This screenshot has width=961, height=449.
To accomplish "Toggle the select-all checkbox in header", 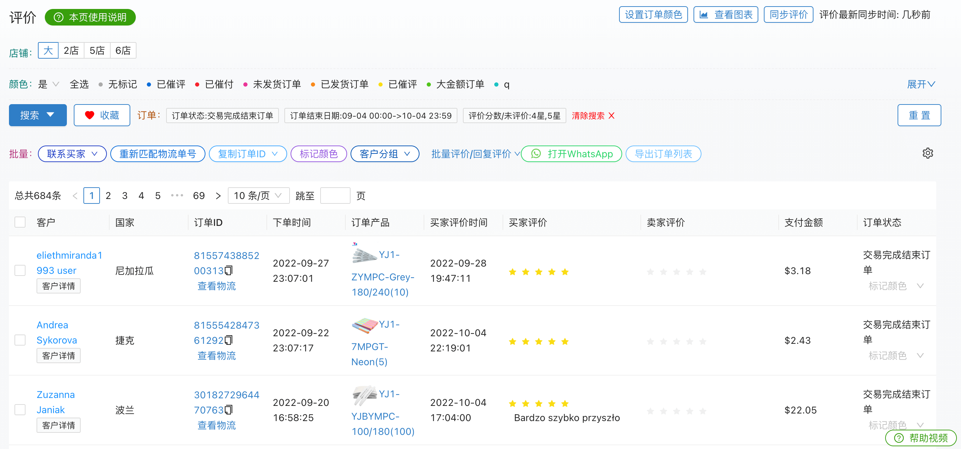I will click(20, 222).
